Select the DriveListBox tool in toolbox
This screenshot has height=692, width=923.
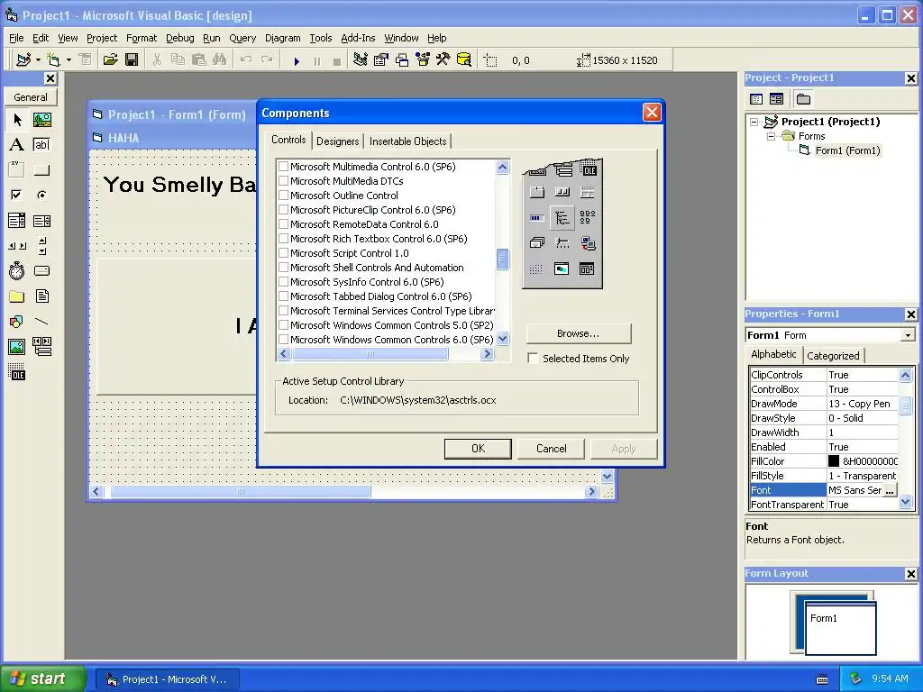pyautogui.click(x=41, y=270)
